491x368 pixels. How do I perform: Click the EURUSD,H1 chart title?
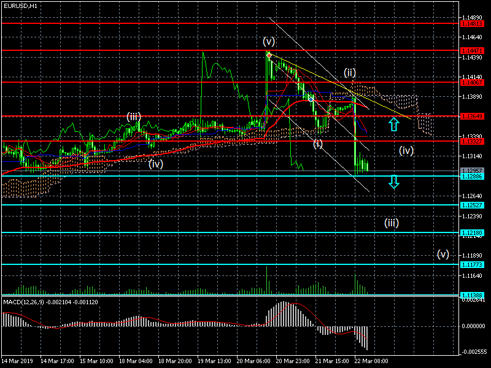[20, 6]
